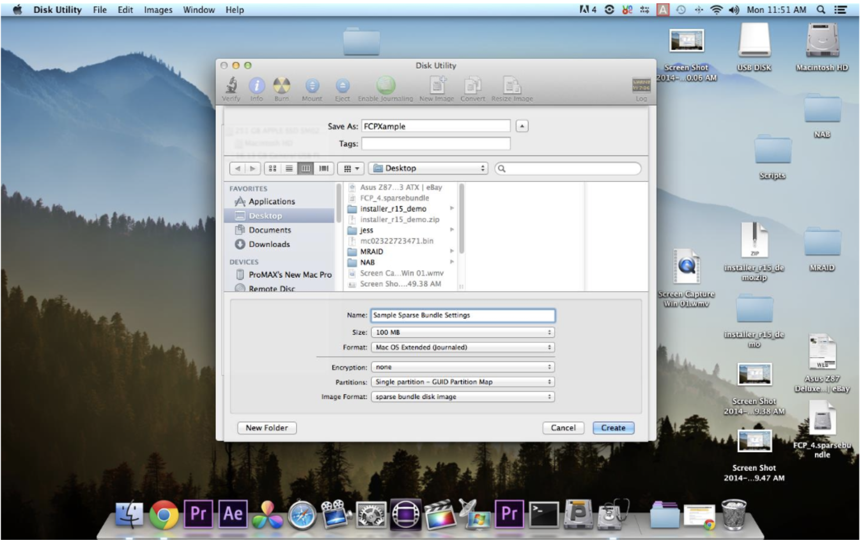Open USB DISK drive on desktop
This screenshot has height=540, width=860.
[x=754, y=47]
